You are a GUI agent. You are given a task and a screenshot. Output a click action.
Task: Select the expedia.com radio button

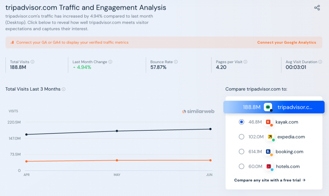click(x=242, y=137)
